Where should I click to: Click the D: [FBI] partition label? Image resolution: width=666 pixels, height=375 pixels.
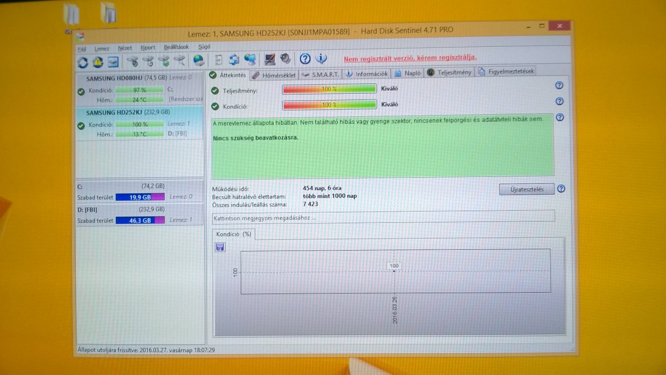(87, 209)
